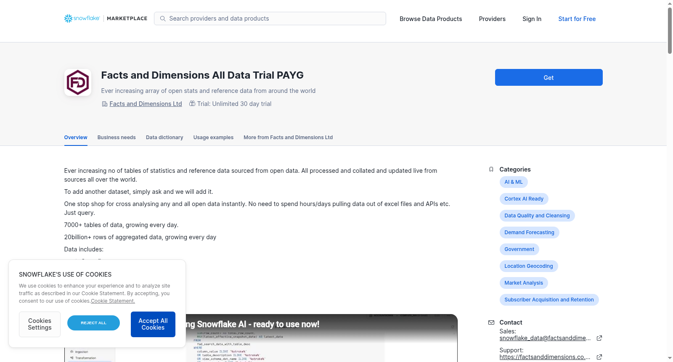Switch to the Business needs tab
Screen dimensions: 673x362
click(x=117, y=137)
